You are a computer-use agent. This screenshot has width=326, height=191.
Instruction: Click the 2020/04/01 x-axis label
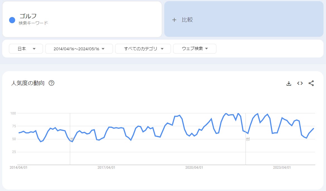[x=194, y=168]
